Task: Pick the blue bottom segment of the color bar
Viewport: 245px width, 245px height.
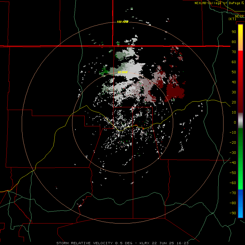Action: click(x=240, y=203)
